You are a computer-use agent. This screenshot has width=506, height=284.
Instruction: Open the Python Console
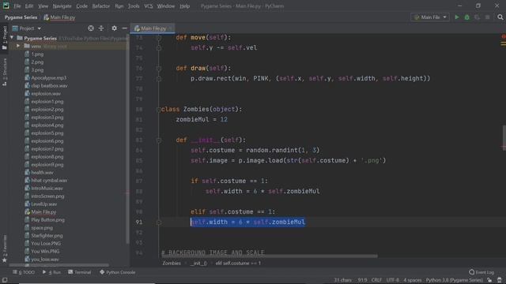coord(117,272)
